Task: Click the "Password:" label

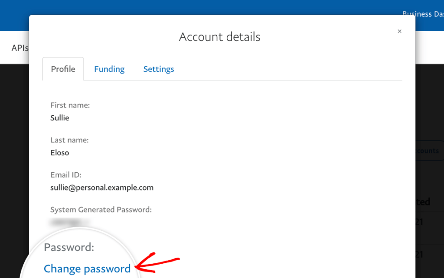Action: pyautogui.click(x=69, y=247)
